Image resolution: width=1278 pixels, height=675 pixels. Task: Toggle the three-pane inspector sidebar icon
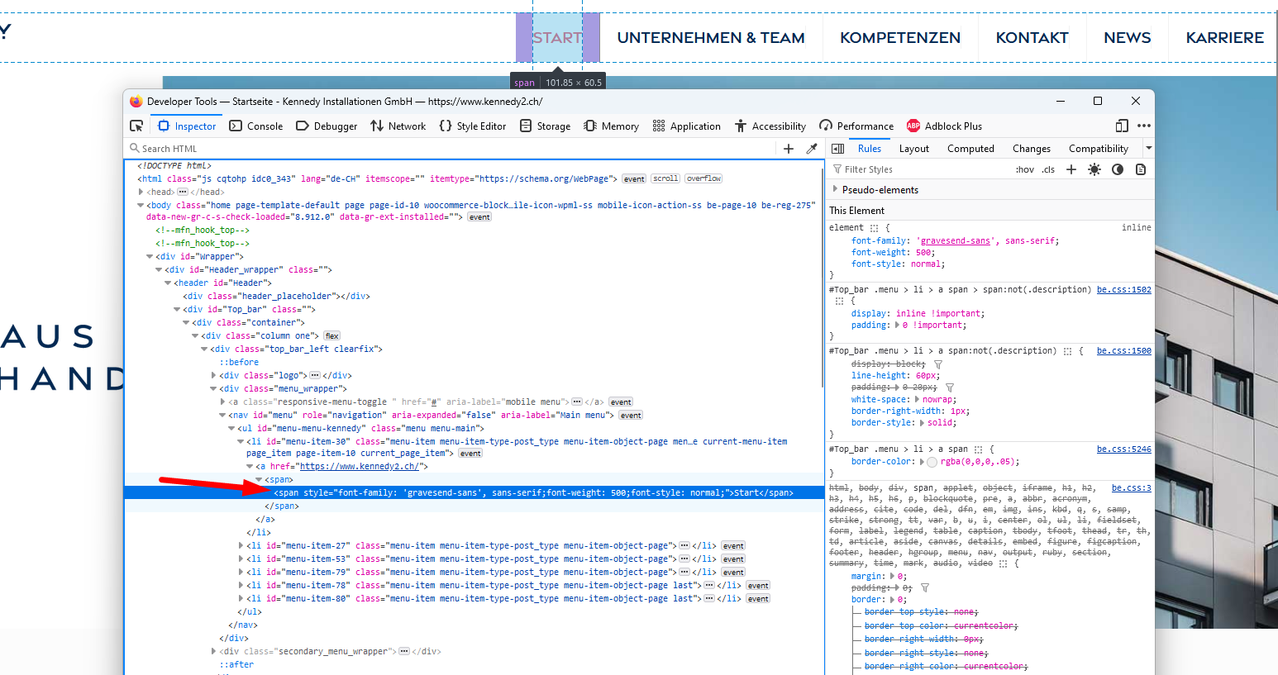click(x=837, y=149)
